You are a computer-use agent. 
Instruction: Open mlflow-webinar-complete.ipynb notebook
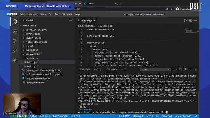43,74
